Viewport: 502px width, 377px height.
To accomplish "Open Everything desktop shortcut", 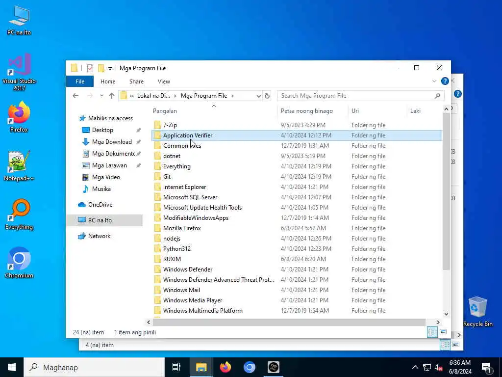I will click(19, 215).
